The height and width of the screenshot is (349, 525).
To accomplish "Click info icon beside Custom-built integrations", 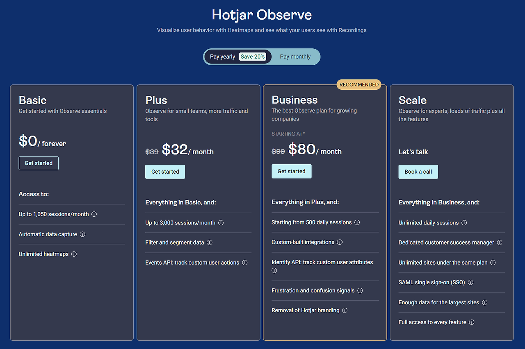I will click(x=340, y=242).
